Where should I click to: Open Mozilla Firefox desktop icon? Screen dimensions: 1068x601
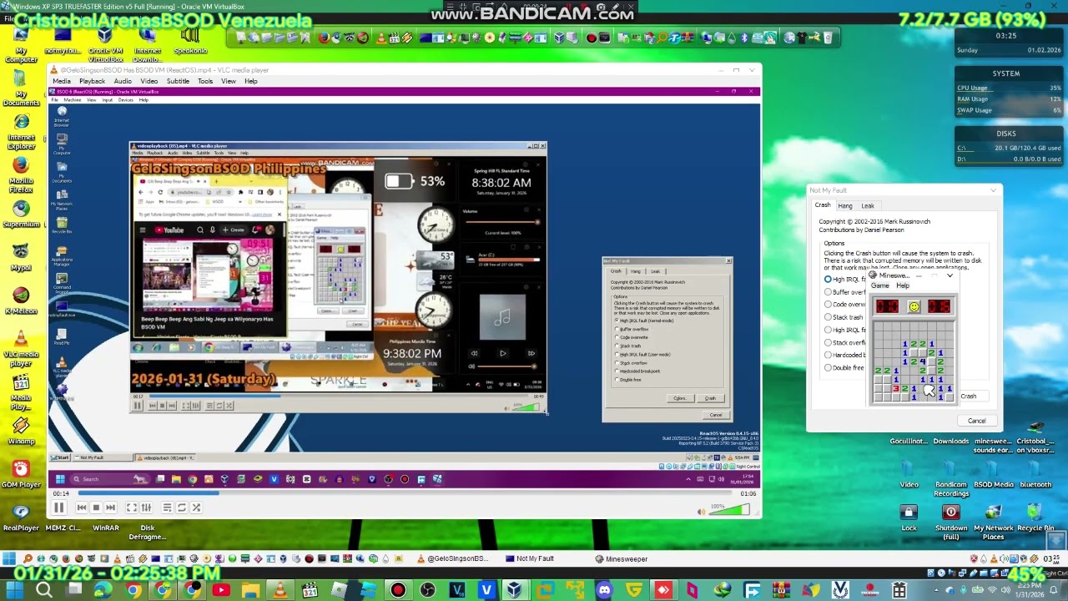(x=21, y=175)
